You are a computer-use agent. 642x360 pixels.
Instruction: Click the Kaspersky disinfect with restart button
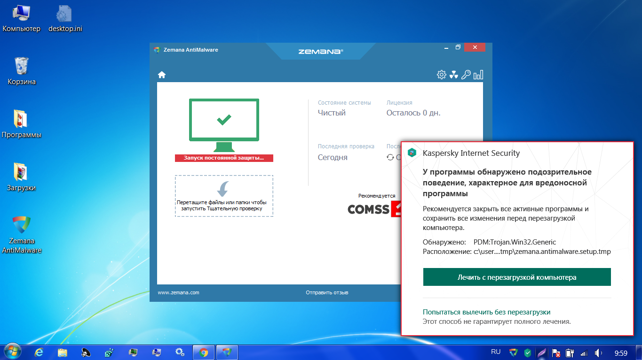[x=517, y=277]
